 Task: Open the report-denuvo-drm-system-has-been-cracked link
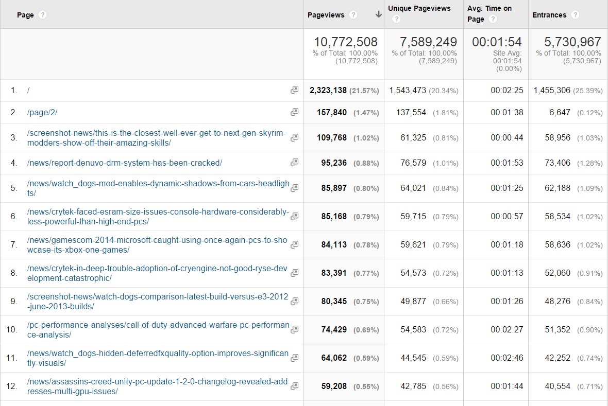pyautogui.click(x=124, y=163)
